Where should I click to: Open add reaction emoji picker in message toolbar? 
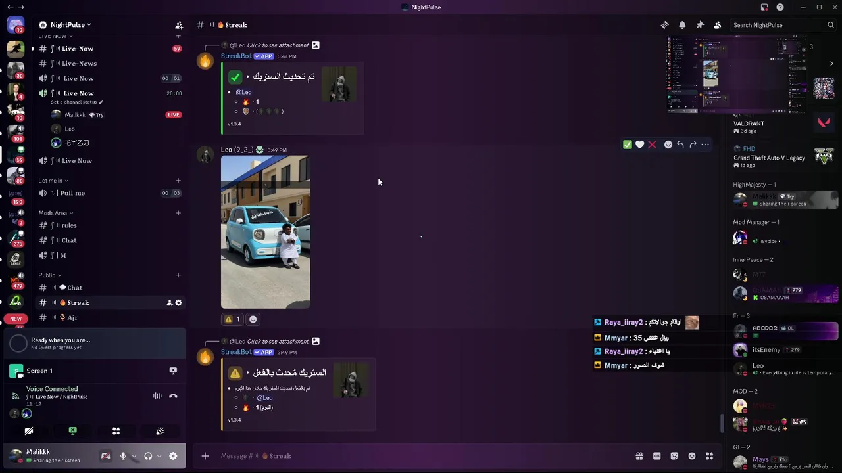[668, 145]
